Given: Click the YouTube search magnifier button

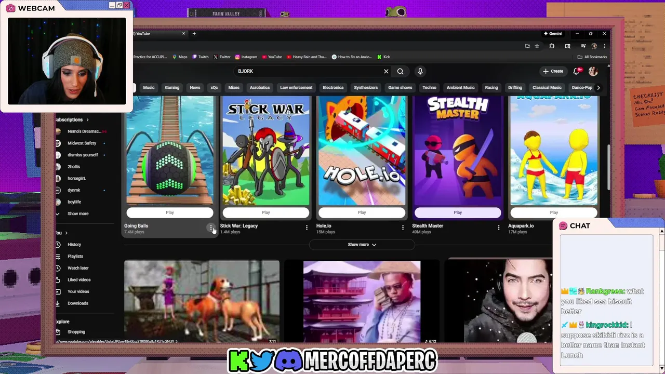Looking at the screenshot, I should tap(400, 71).
